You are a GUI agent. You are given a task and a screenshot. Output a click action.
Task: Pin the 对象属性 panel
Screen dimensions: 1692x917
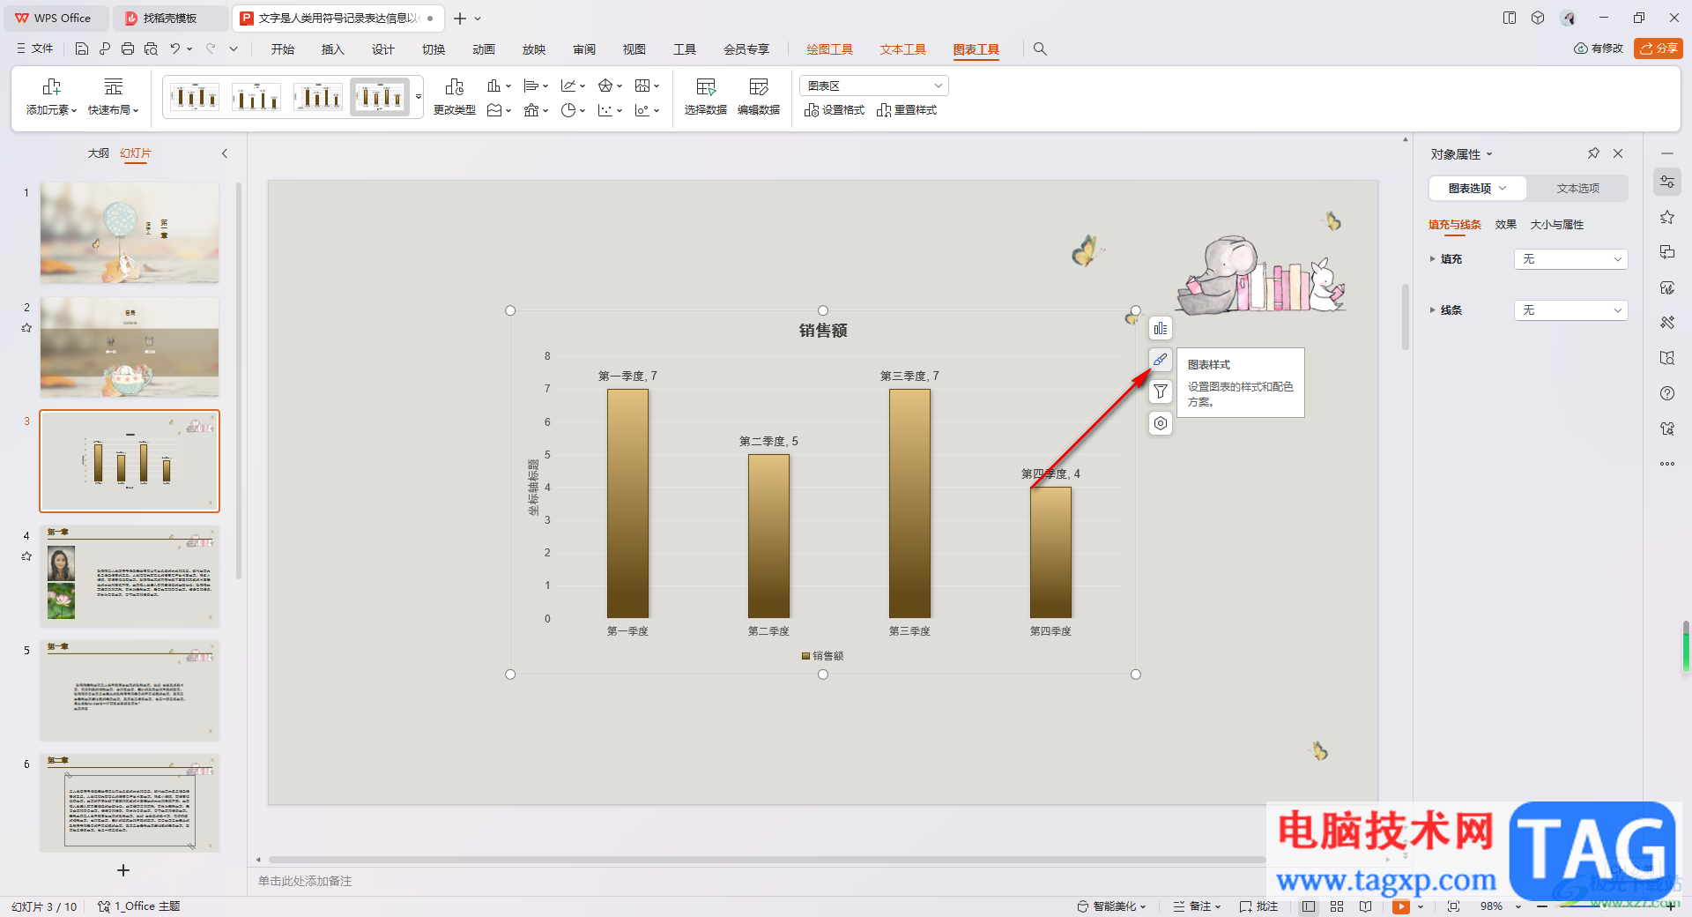1593,153
